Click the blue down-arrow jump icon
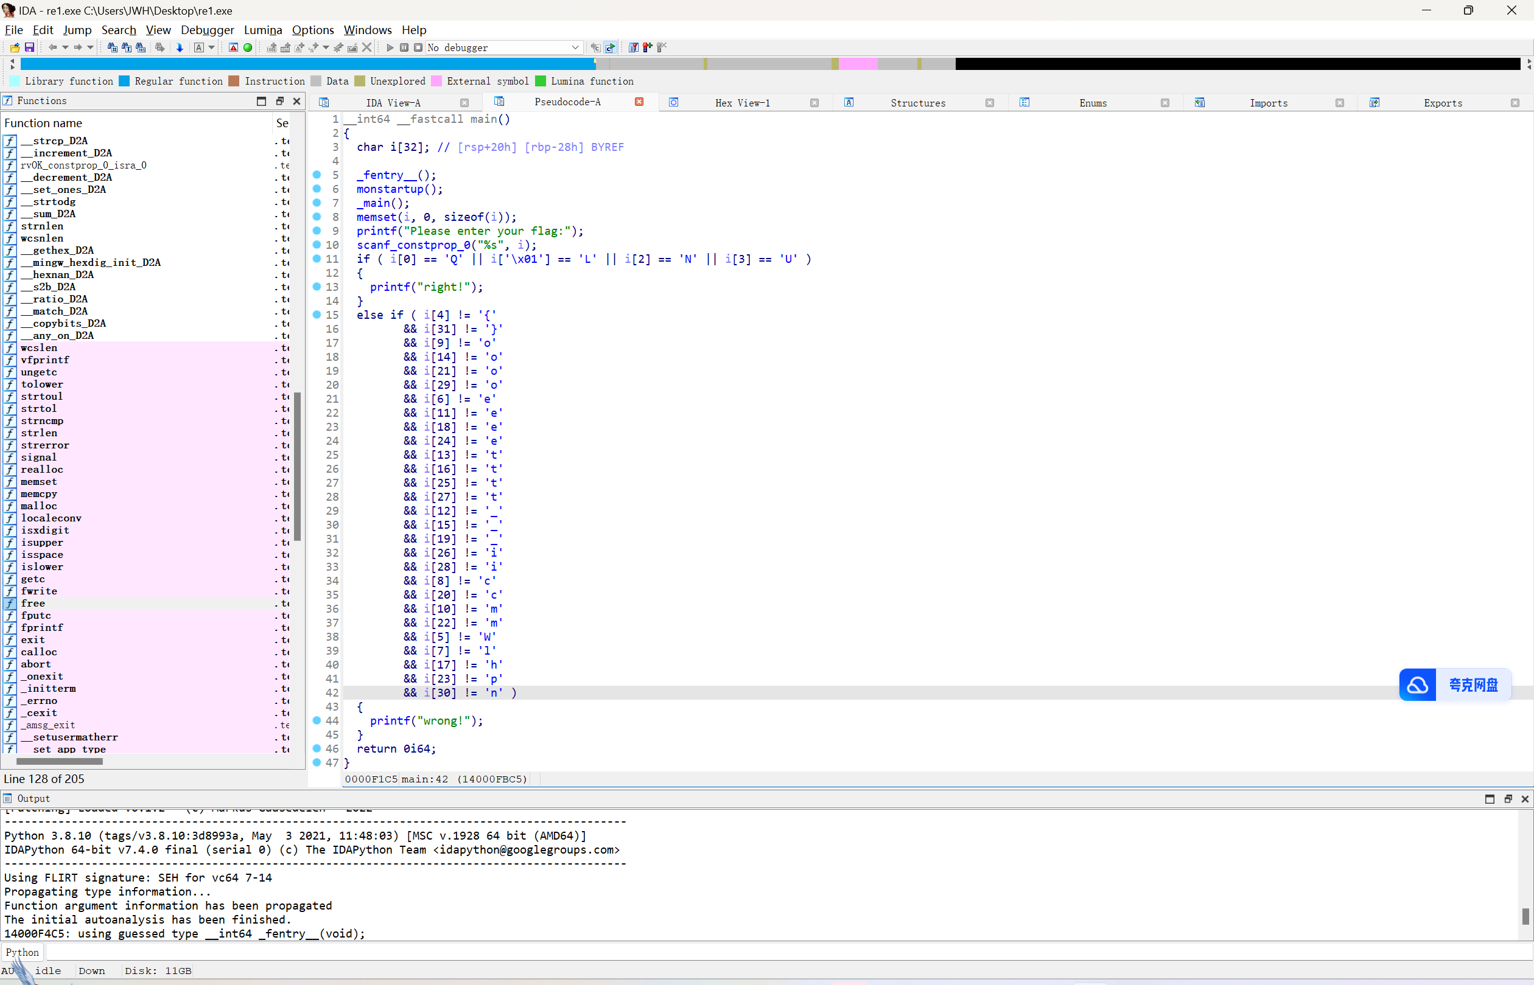Image resolution: width=1534 pixels, height=985 pixels. coord(180,47)
